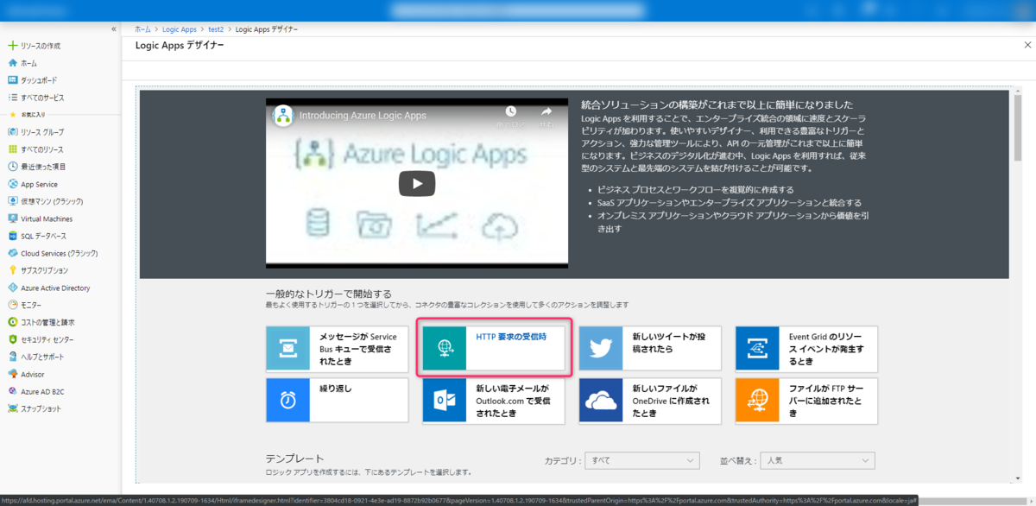Viewport: 1036px width, 506px height.
Task: Collapse the left sidebar with chevron
Action: click(x=114, y=29)
